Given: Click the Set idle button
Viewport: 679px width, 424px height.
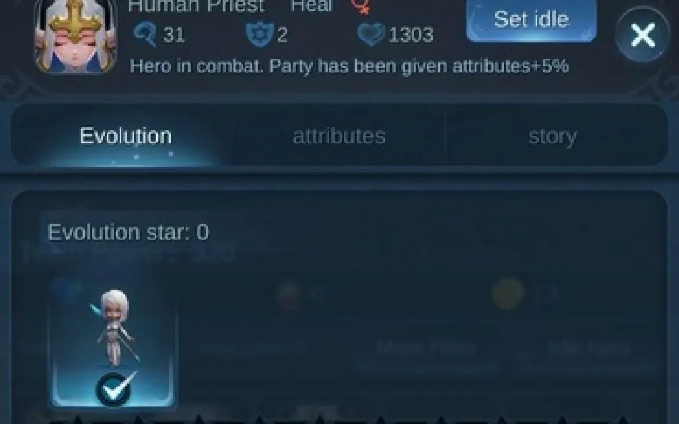Looking at the screenshot, I should (x=531, y=20).
